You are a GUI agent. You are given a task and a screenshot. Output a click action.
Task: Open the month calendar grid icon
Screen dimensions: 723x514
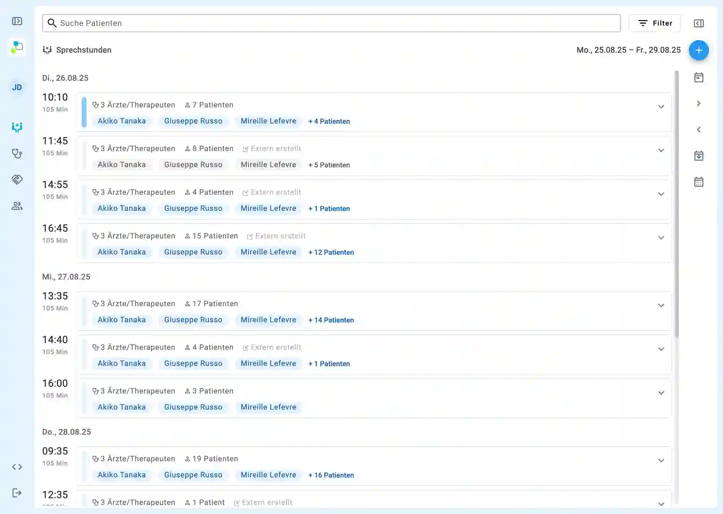point(698,182)
